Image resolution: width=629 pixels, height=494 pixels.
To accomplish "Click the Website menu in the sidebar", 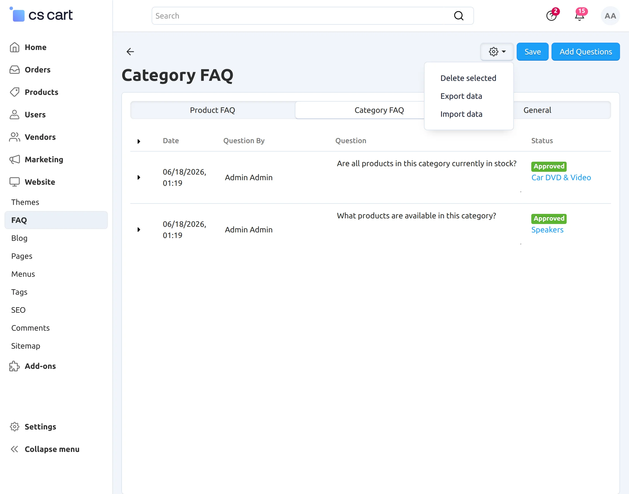I will (40, 182).
